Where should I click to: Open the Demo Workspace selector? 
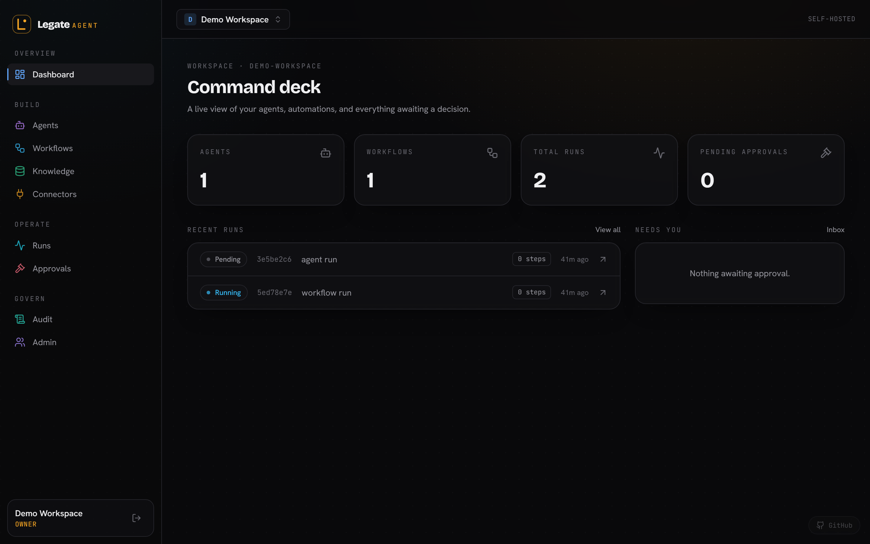click(233, 19)
